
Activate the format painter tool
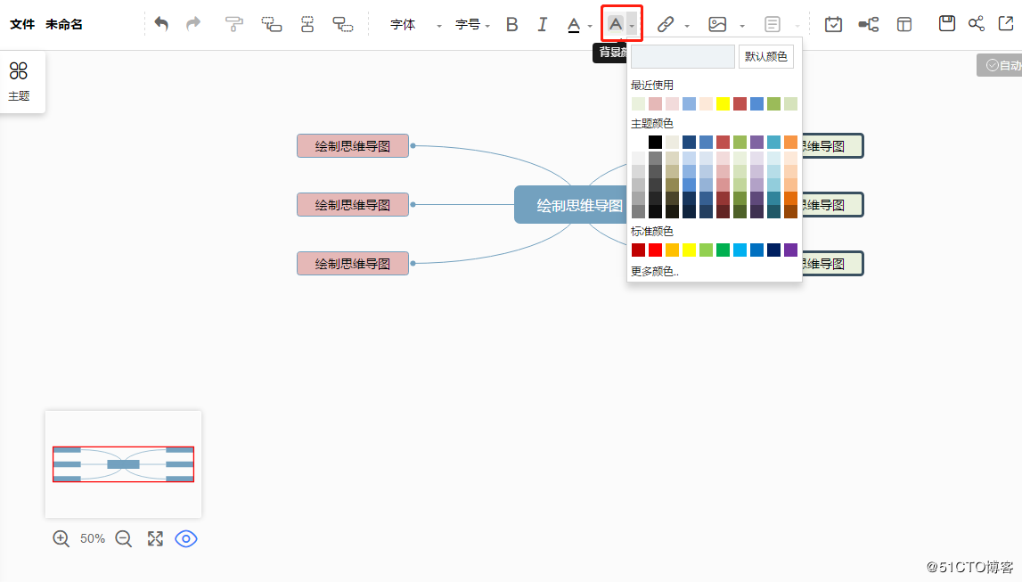tap(233, 24)
